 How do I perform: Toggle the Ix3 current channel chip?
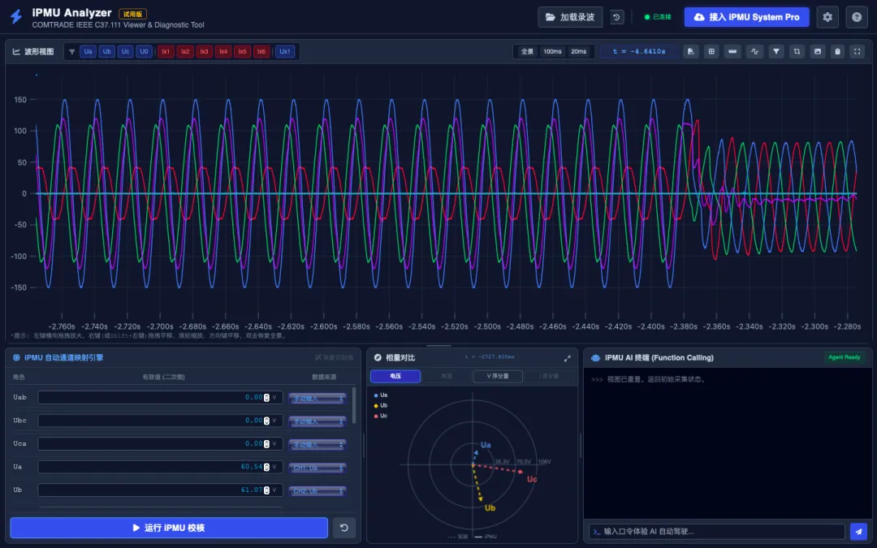click(204, 51)
